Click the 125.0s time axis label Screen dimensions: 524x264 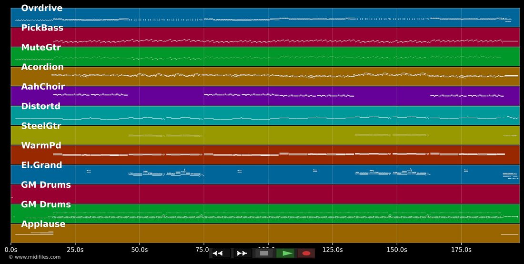333,250
